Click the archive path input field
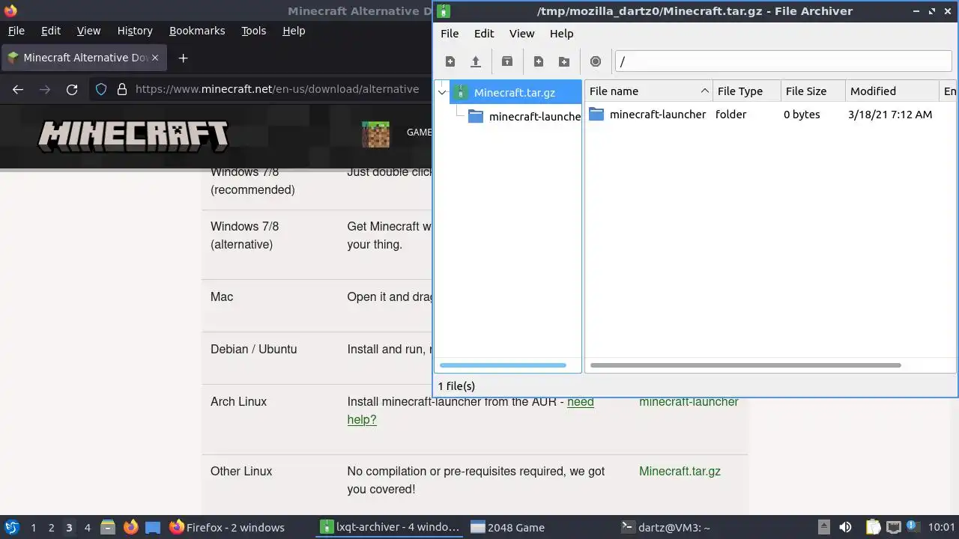 tap(783, 61)
